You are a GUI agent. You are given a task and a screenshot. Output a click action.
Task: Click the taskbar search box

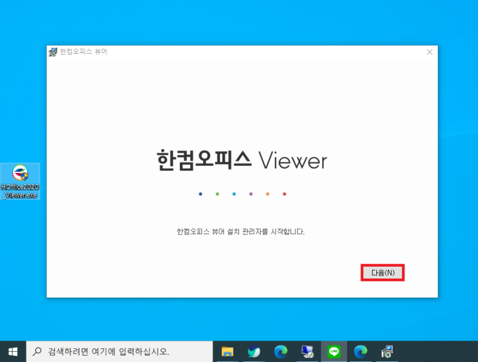point(119,352)
